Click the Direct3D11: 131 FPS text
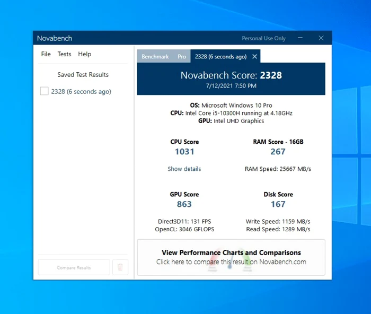Viewport: 371px width, 314px height. 184,221
